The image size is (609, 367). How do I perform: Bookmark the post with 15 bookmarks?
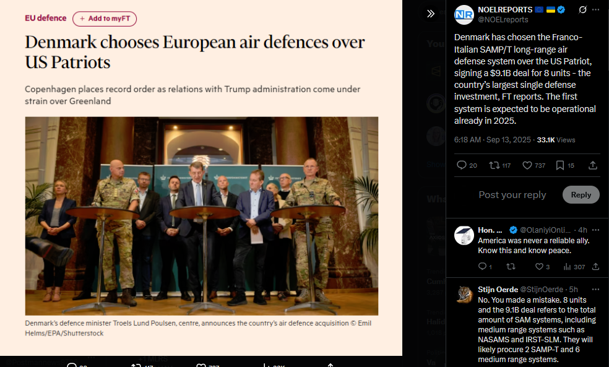click(x=564, y=165)
